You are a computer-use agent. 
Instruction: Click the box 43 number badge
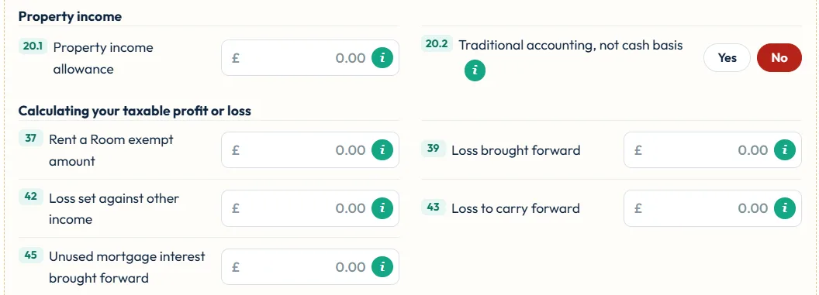(433, 207)
